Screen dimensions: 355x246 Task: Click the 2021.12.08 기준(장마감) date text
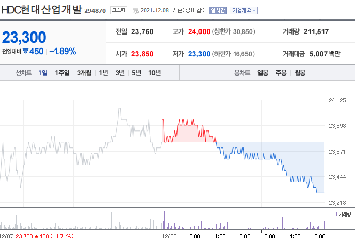(x=172, y=10)
